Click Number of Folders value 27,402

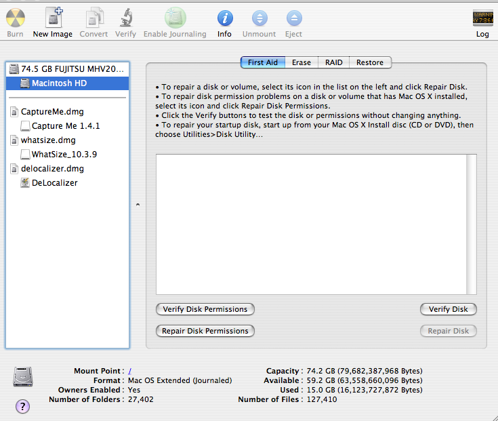coord(141,399)
